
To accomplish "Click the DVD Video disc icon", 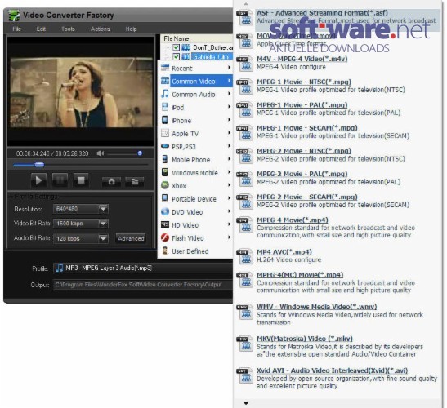I will point(165,211).
